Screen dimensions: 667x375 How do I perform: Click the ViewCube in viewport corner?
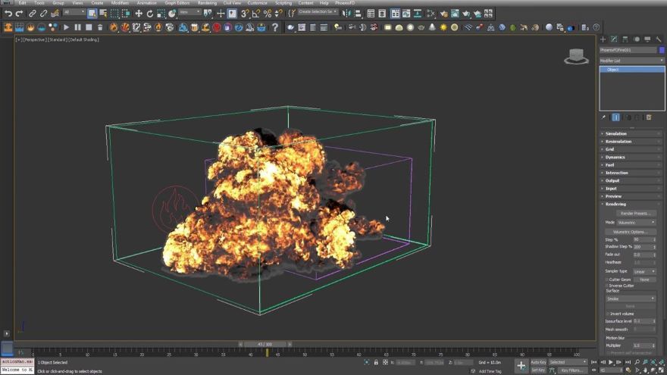pos(576,56)
